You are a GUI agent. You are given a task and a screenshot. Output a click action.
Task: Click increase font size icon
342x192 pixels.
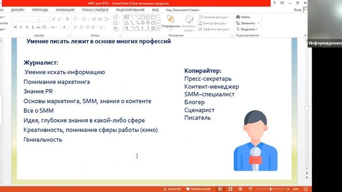(x=53, y=19)
